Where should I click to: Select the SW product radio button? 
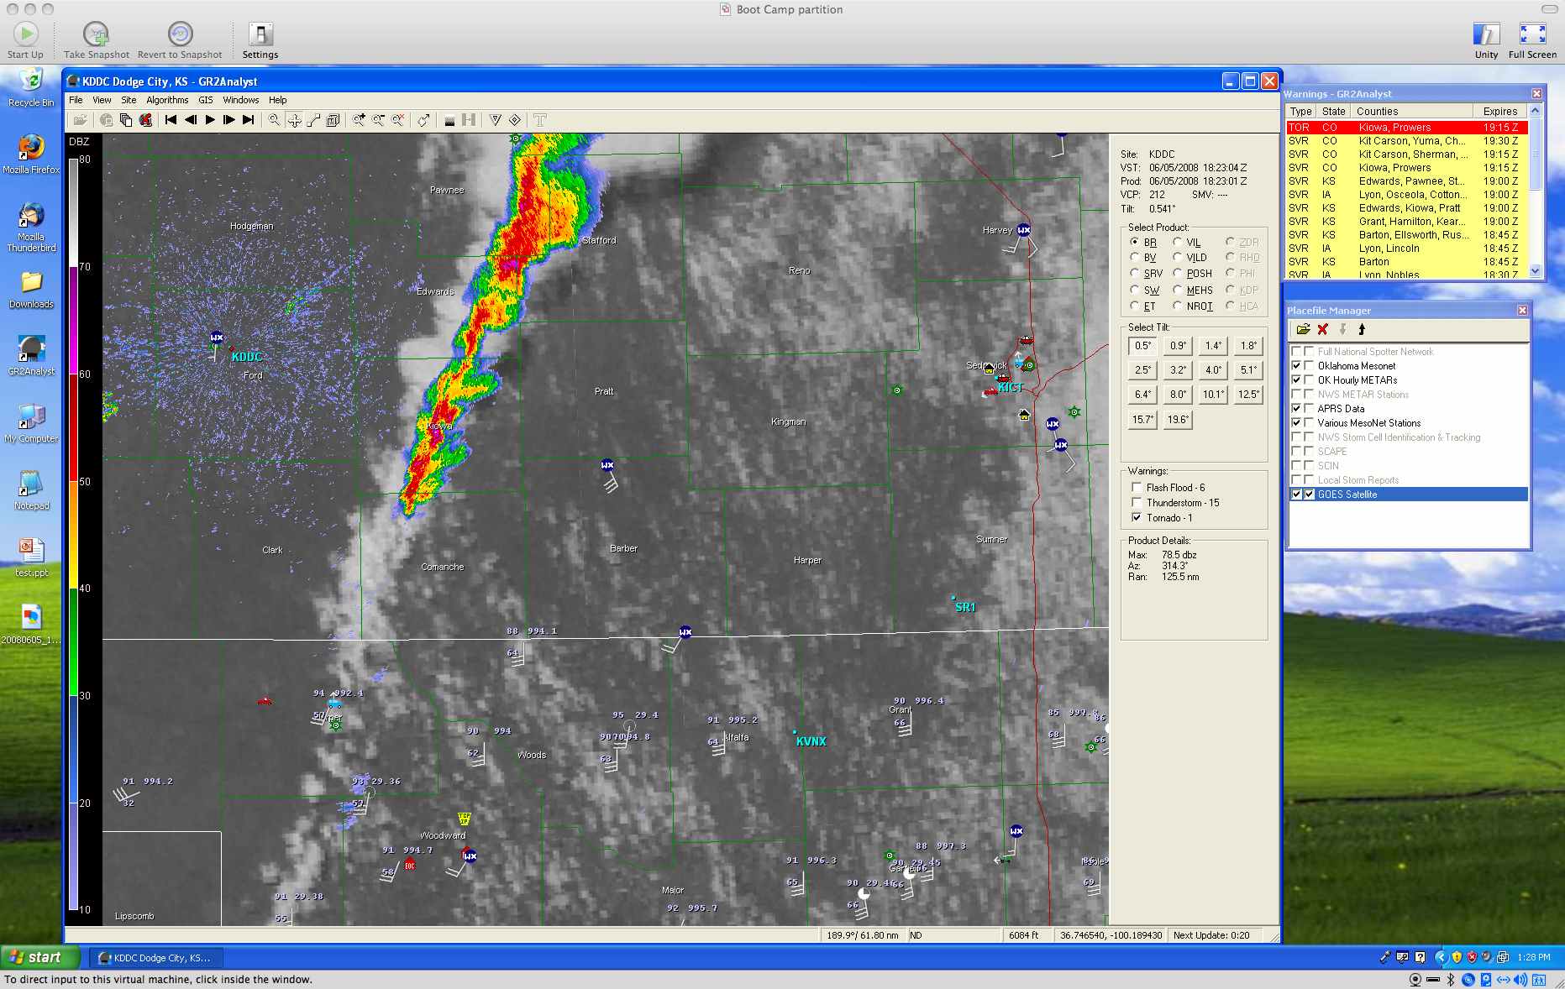coord(1135,290)
